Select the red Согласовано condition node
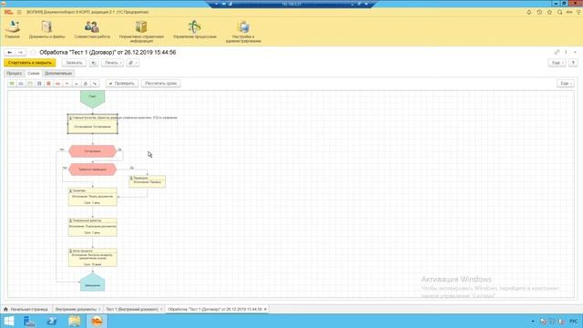 93,151
